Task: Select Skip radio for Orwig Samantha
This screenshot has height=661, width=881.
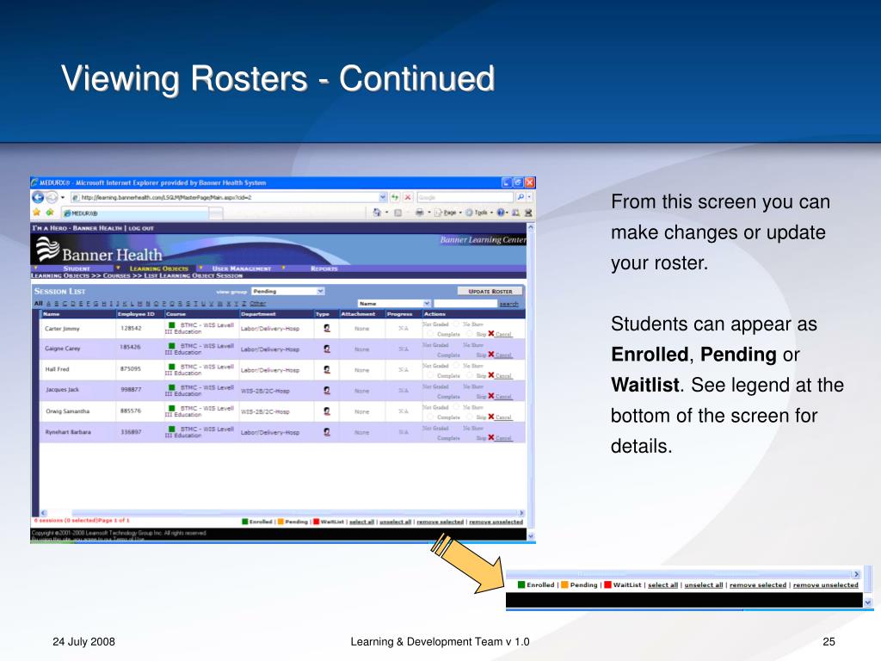Action: pos(471,417)
